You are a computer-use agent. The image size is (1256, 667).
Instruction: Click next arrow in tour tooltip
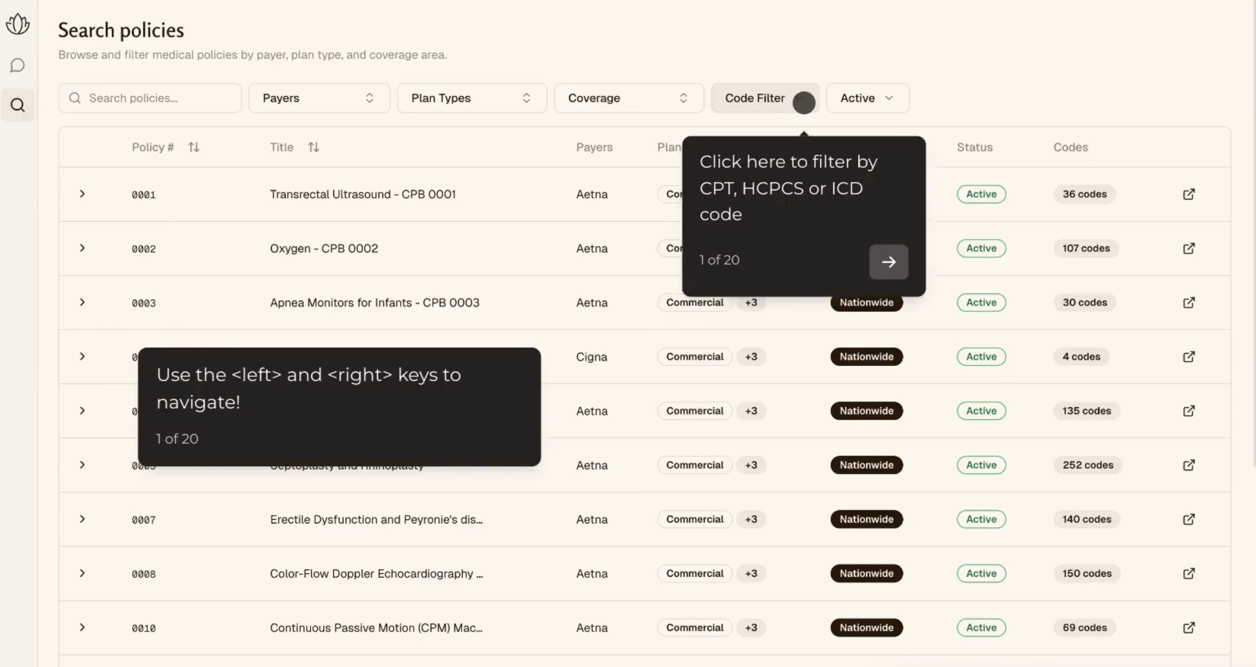[888, 262]
